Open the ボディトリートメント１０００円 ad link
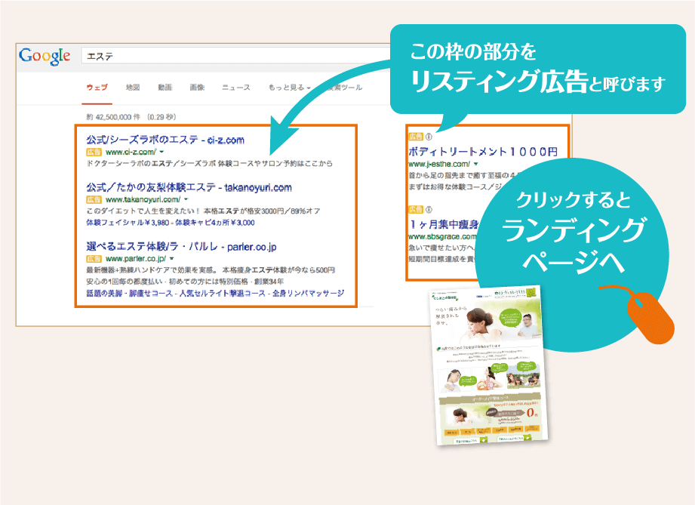The image size is (695, 505). 483,151
